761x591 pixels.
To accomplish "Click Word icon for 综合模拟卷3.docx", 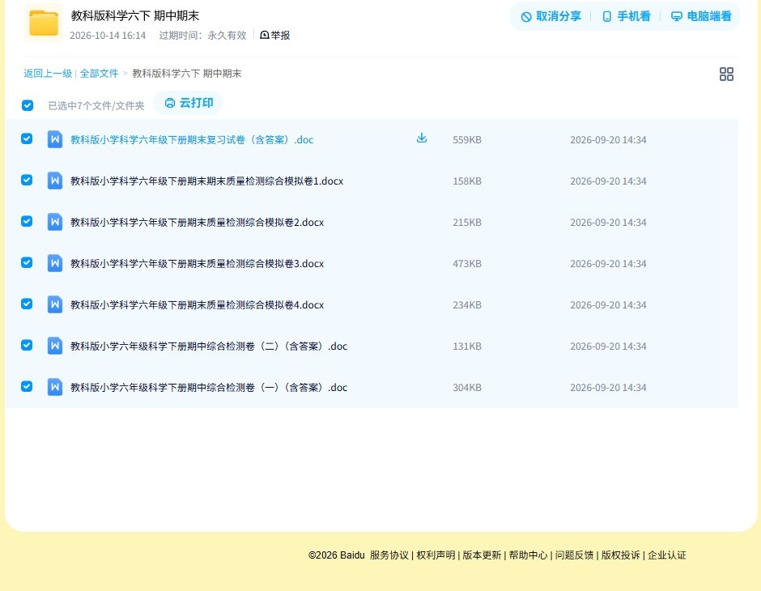I will [55, 263].
